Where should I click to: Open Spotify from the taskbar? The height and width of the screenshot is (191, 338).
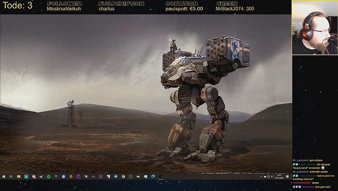49,177
